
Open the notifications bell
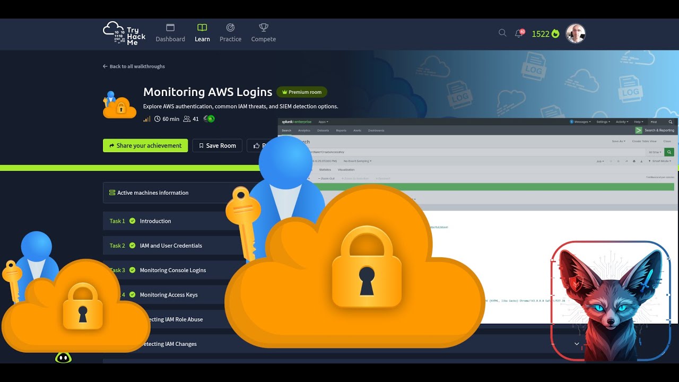coord(519,33)
